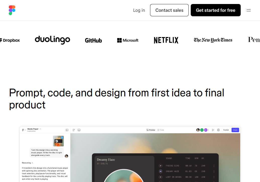This screenshot has width=260, height=182.
Task: Open the settings gear icon
Action: pos(218,130)
